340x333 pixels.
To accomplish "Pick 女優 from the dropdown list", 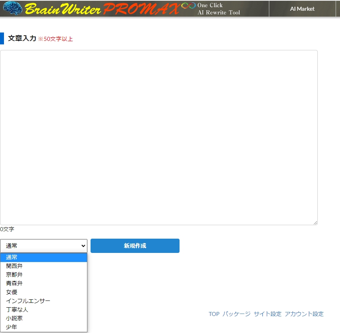I will coord(12,292).
